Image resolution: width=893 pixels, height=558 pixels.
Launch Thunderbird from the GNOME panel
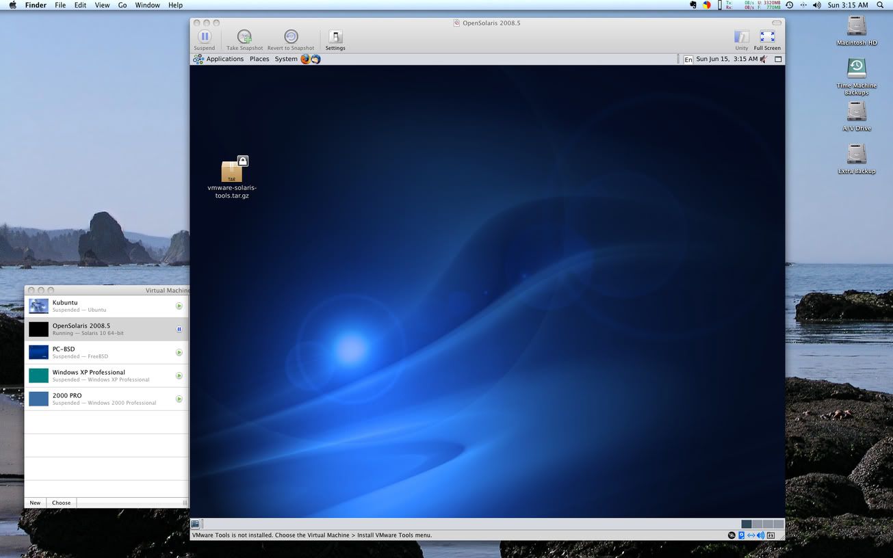(x=315, y=59)
